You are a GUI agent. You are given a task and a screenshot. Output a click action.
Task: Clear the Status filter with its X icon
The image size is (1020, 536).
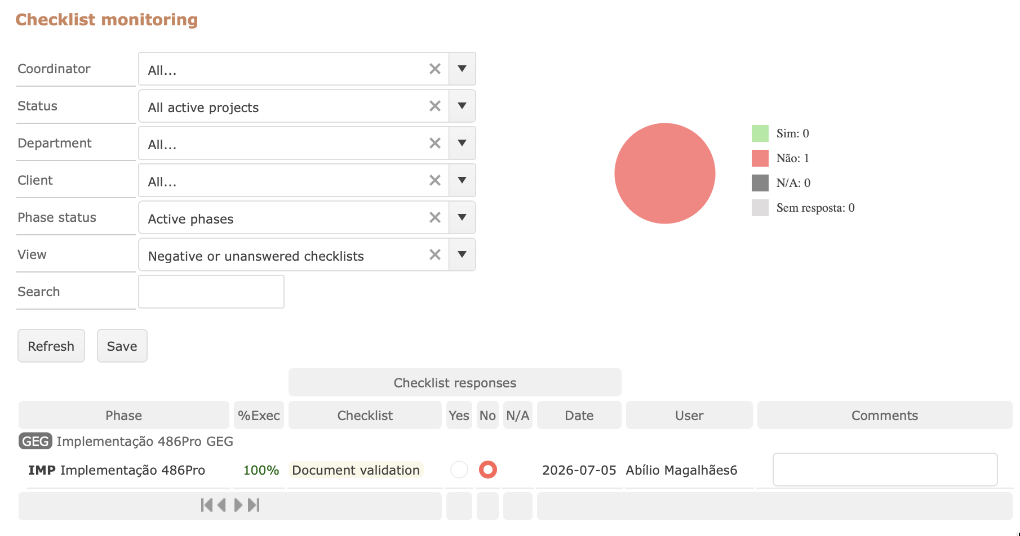pos(435,106)
